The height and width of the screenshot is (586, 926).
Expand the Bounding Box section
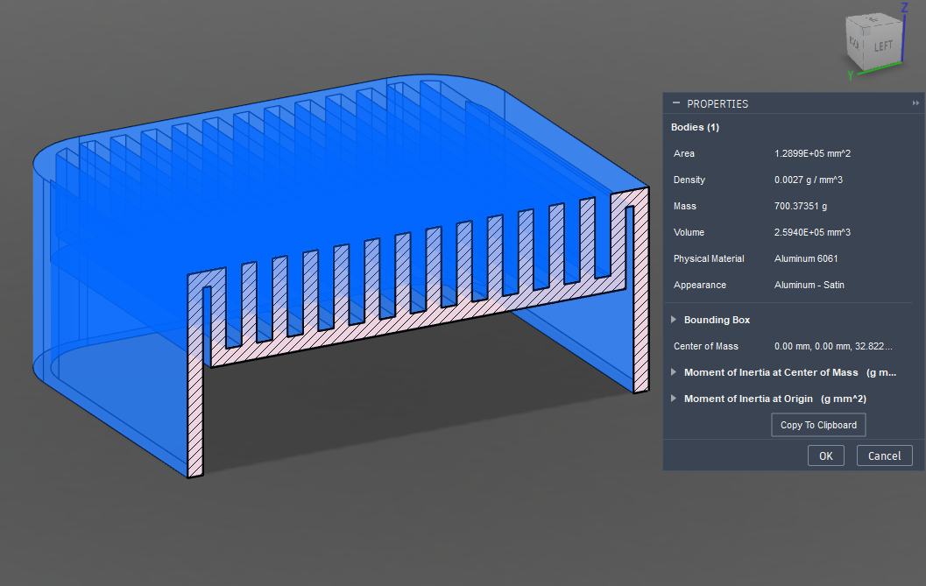coord(674,320)
